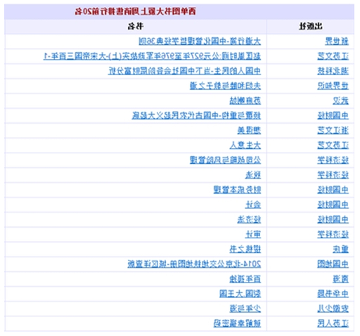Open book link 2014-北京公交地铁地图册-城区详查版
This screenshot has width=360, height=336.
coord(194,264)
